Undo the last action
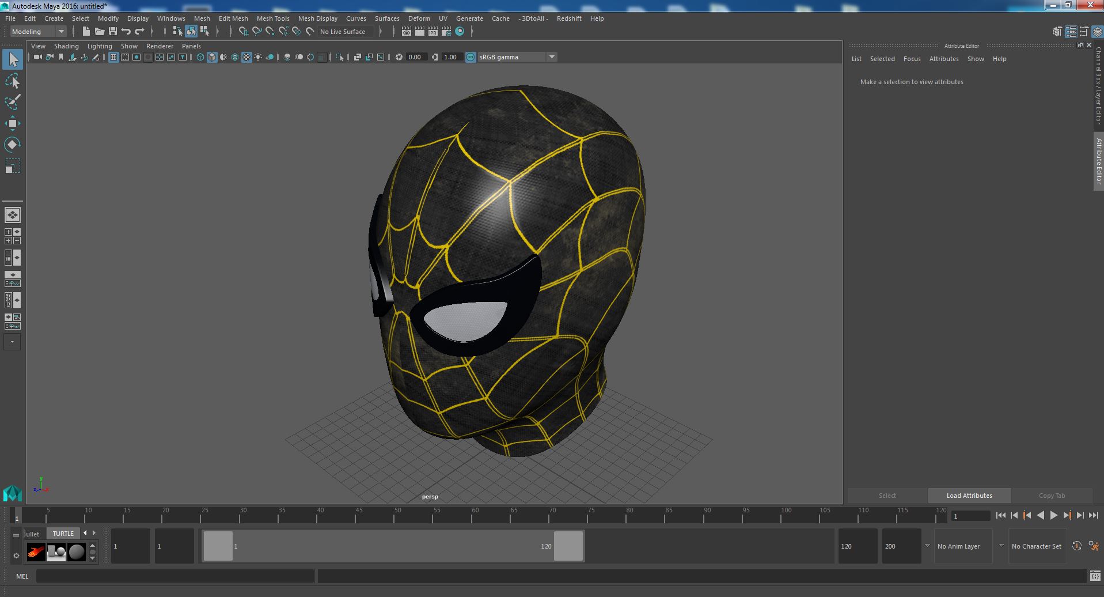 pyautogui.click(x=126, y=32)
